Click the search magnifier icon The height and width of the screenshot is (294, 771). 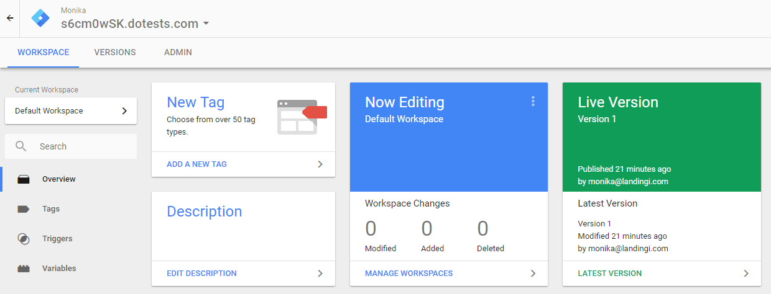(x=21, y=146)
